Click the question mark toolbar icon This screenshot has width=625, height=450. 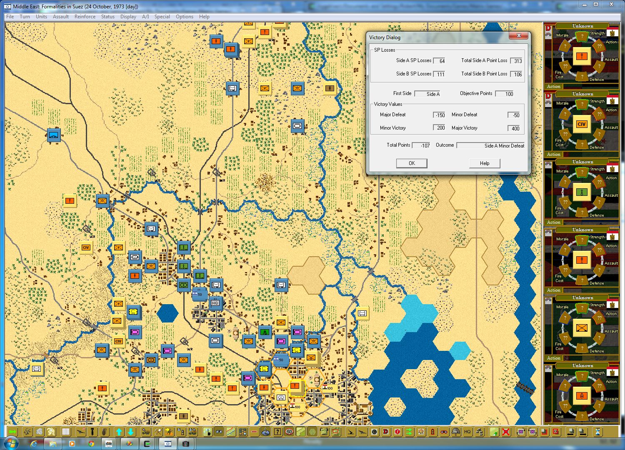277,432
